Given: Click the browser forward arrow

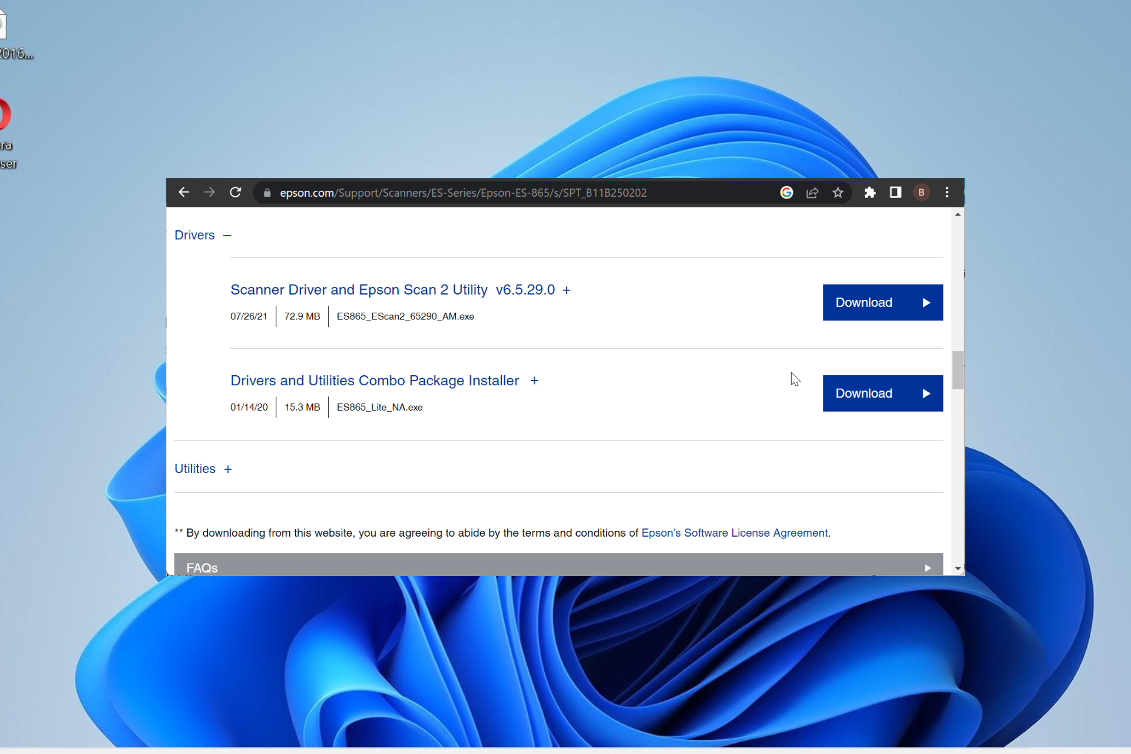Looking at the screenshot, I should coord(210,193).
